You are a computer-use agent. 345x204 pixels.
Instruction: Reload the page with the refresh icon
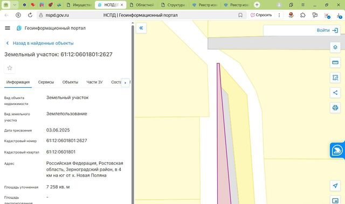click(x=30, y=15)
